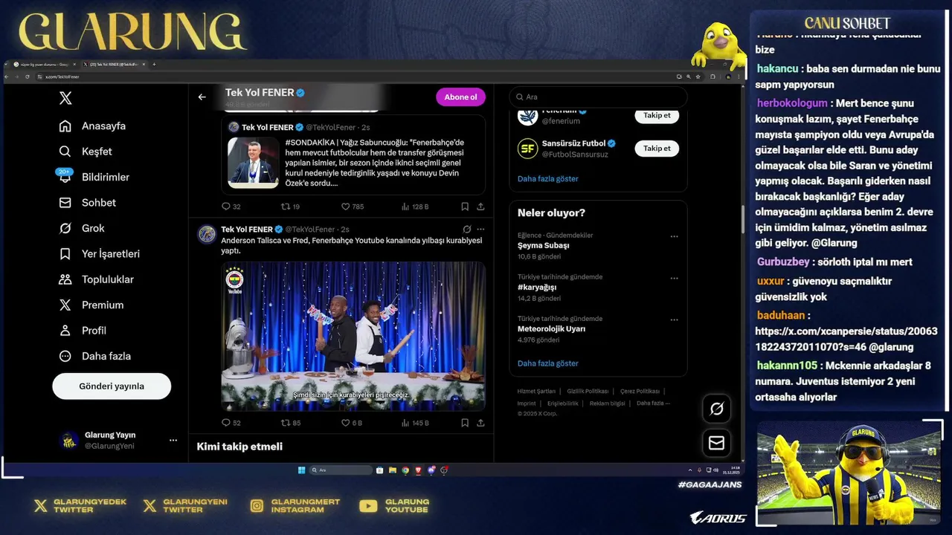Screen dimensions: 952x535
Task: Open more options for #karyağışı trend
Action: [x=674, y=278]
